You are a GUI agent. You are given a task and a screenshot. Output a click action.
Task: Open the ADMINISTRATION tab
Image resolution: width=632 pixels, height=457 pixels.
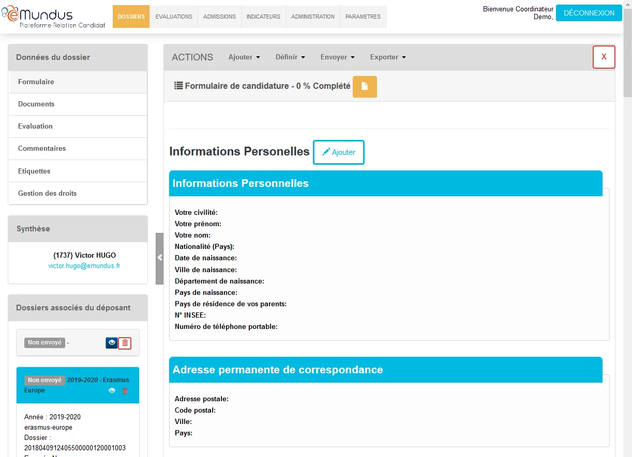[313, 17]
